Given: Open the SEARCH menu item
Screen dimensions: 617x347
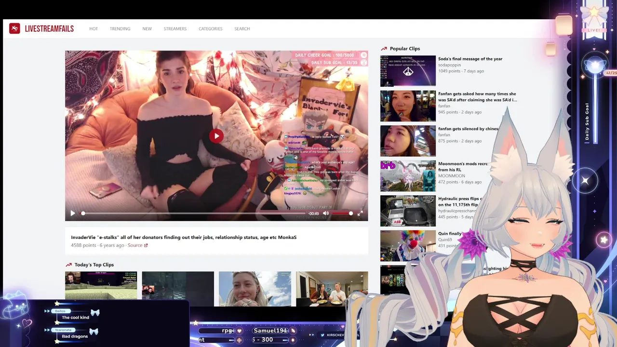Looking at the screenshot, I should [x=242, y=29].
